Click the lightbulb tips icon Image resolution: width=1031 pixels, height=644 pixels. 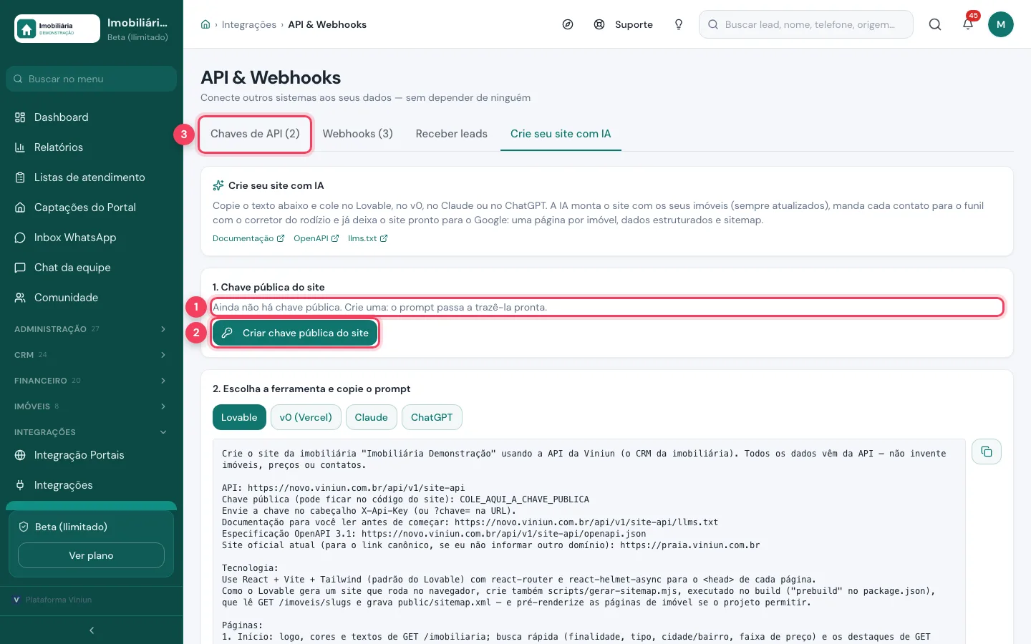(x=679, y=24)
